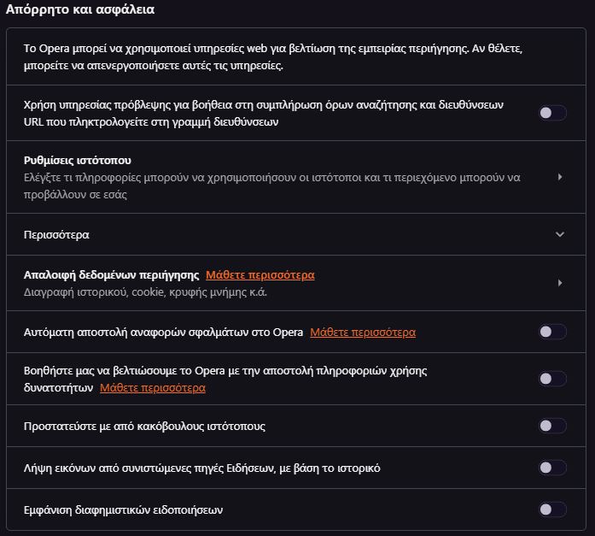
Task: Click the arrow icon beside Απαλοιφή δεδομένων περιήγησης
Action: click(x=560, y=283)
